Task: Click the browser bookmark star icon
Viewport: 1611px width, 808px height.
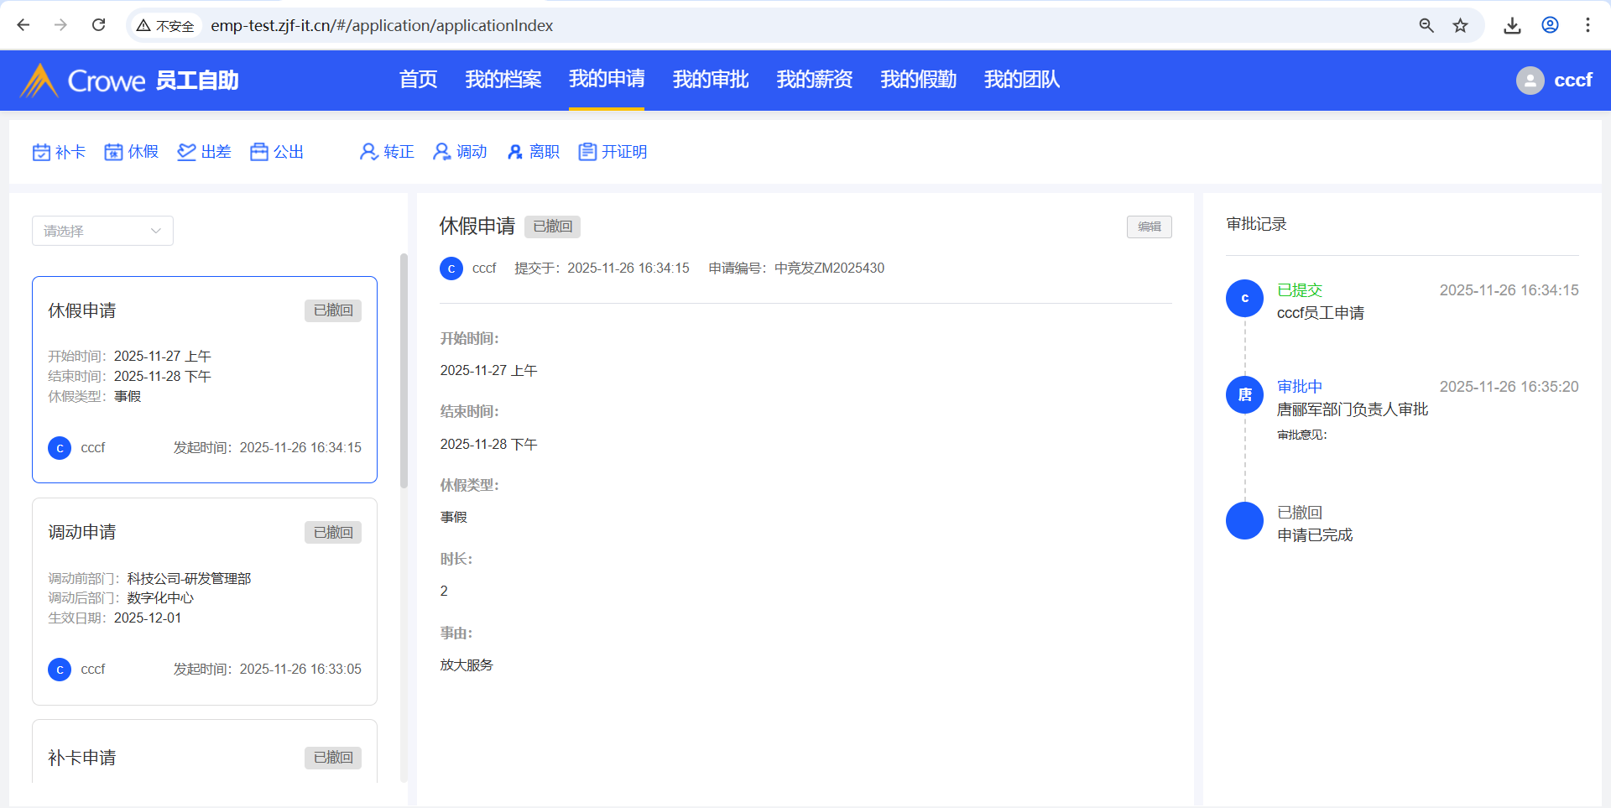Action: click(1460, 25)
